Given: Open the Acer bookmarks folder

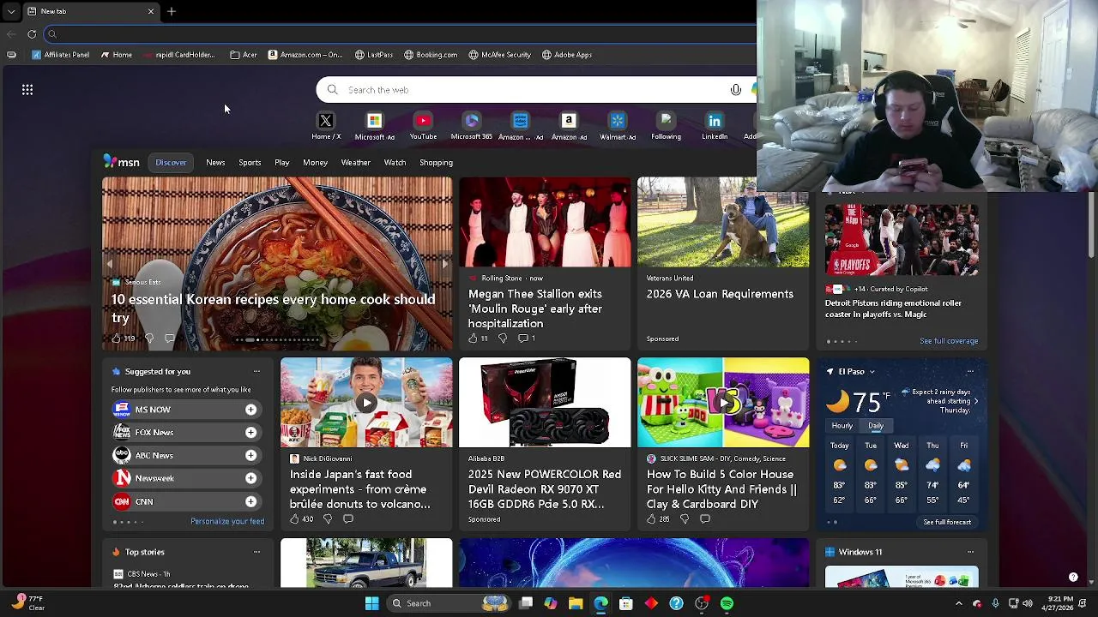Looking at the screenshot, I should point(244,55).
